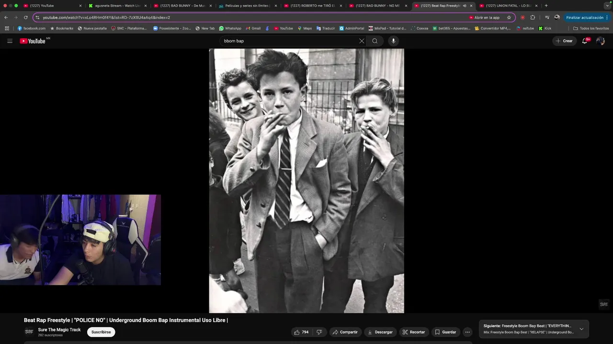Click Compartir to share video
The width and height of the screenshot is (613, 344).
click(345, 332)
